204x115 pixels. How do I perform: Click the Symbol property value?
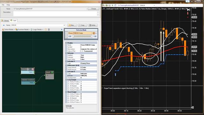[x=89, y=47]
